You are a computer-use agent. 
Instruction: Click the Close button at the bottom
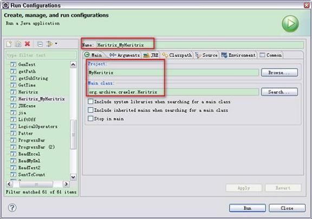pos(287,208)
